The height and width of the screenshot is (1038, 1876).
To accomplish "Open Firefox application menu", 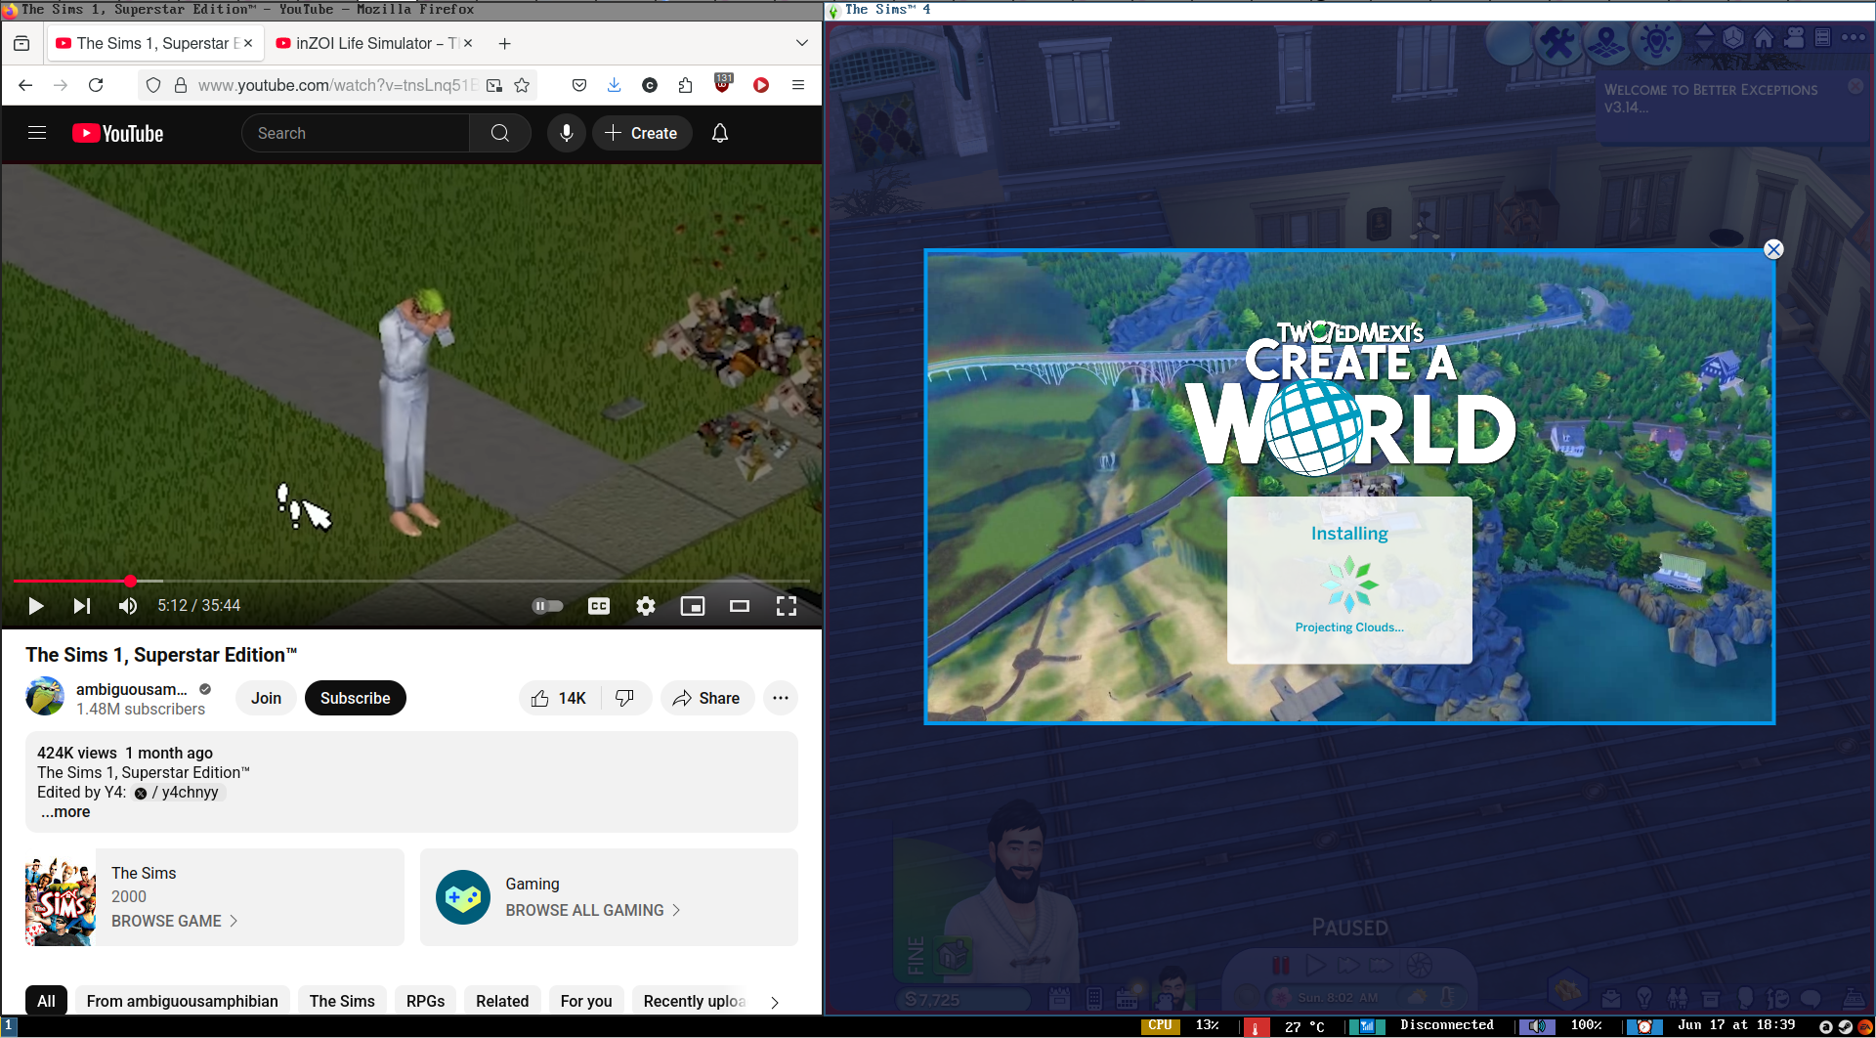I will 798,85.
